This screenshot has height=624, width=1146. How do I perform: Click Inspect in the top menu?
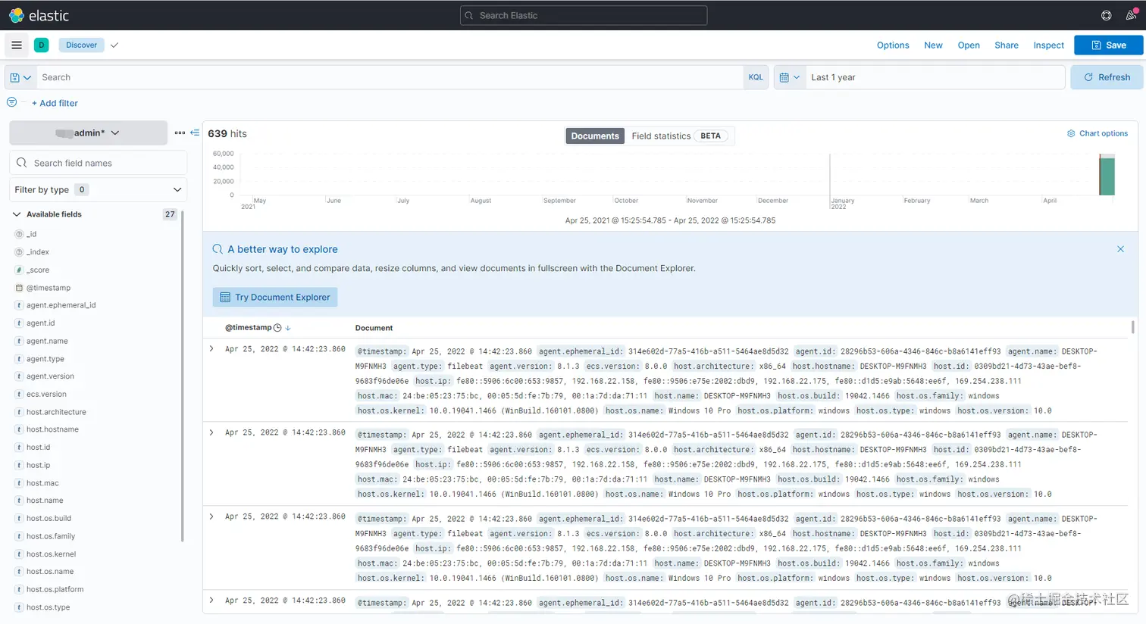click(x=1049, y=45)
